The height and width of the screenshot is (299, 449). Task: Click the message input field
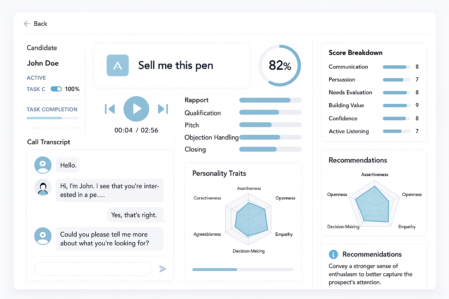(93, 269)
